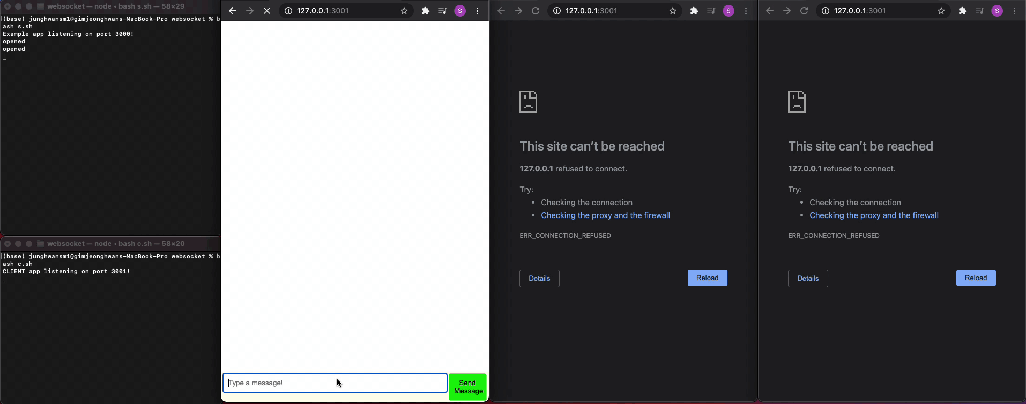Open three-dot menu in first browser window
Screen dimensions: 1026x404
(477, 11)
